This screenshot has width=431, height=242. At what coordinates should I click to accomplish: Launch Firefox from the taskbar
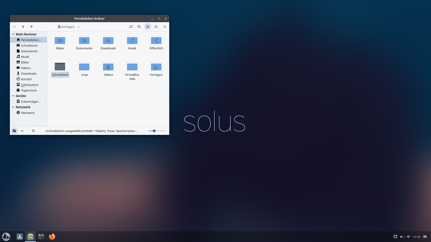52,236
